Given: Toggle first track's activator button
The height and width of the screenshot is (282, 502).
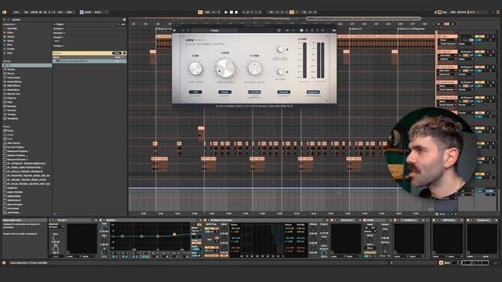Looking at the screenshot, I should 479,36.
